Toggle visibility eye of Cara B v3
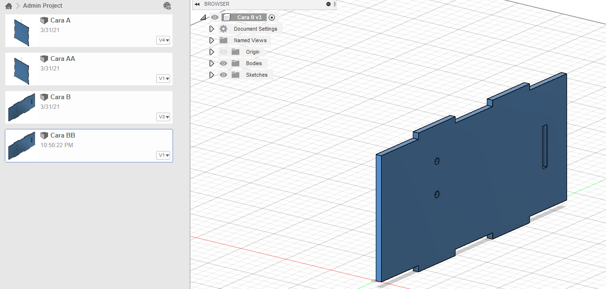 point(214,17)
